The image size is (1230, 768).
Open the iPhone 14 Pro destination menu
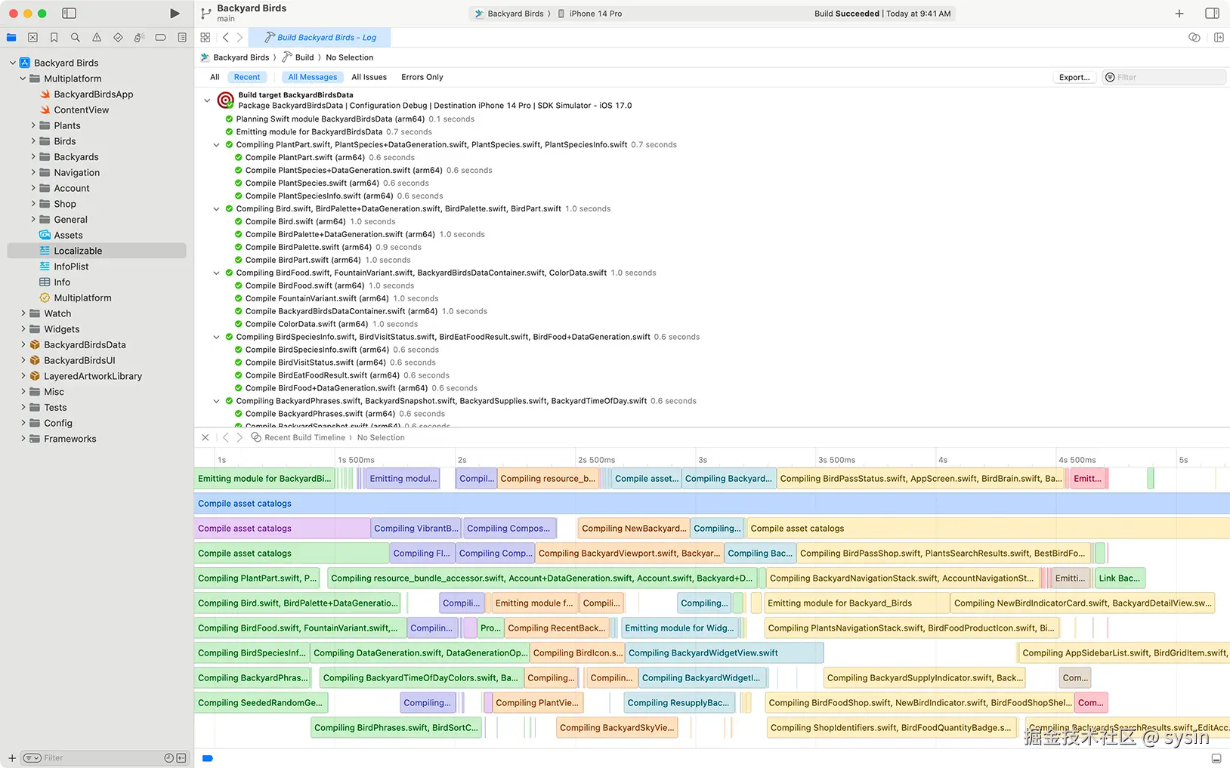click(596, 13)
